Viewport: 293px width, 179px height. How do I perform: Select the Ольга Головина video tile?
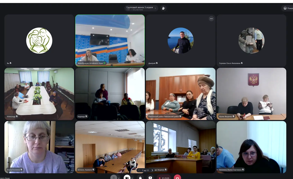(x=39, y=147)
